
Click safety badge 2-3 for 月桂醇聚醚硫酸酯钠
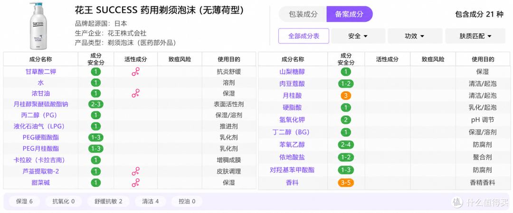coord(96,105)
